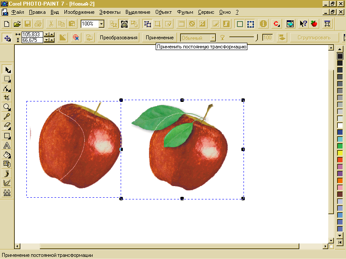Screen dimensions: 346x259
Task: Expand the position mode tool flyout
Action: [x=7, y=38]
